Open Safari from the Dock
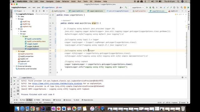 tap(22, 109)
